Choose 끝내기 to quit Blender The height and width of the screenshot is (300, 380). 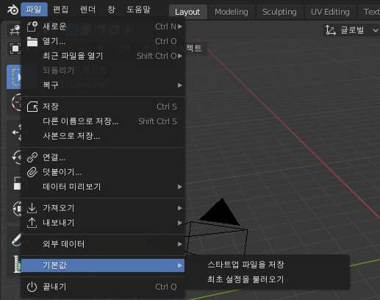click(x=104, y=287)
